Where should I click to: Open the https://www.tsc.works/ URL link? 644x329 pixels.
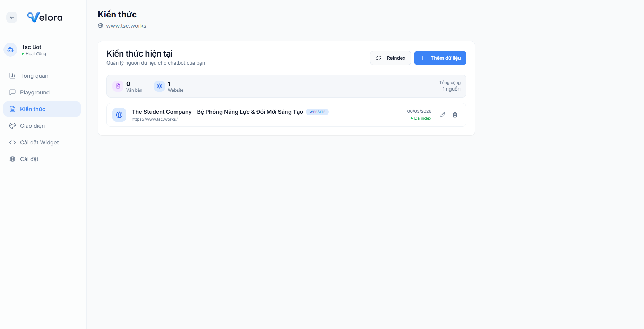coord(155,119)
